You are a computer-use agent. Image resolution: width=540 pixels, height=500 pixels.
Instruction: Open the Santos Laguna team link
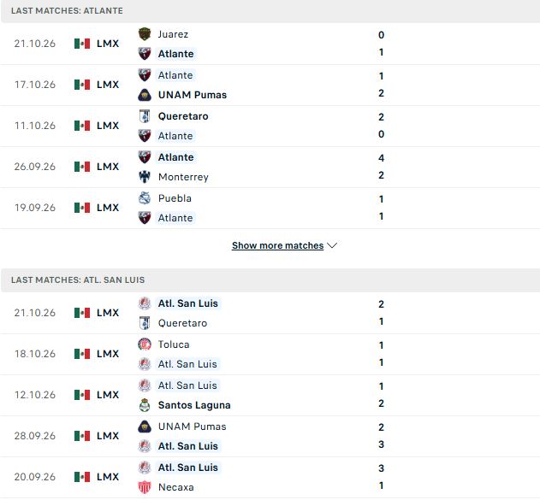(194, 405)
